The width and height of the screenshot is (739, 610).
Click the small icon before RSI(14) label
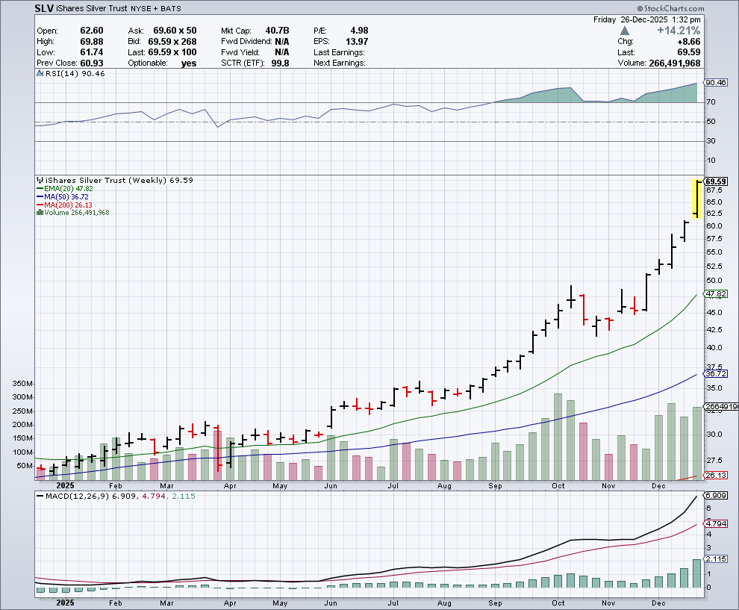tap(40, 73)
